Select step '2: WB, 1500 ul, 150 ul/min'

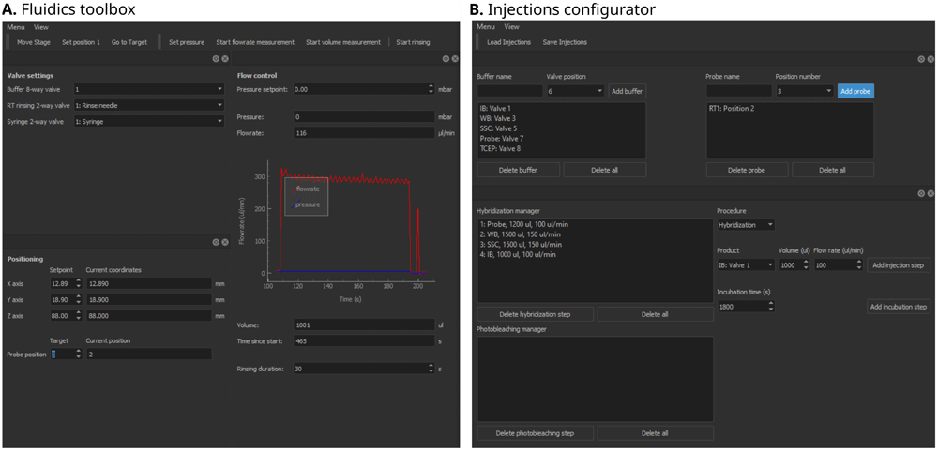coord(519,234)
